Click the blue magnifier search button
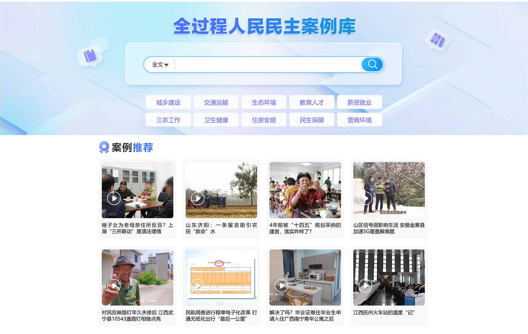Screen dimensions: 528x334 [372, 64]
